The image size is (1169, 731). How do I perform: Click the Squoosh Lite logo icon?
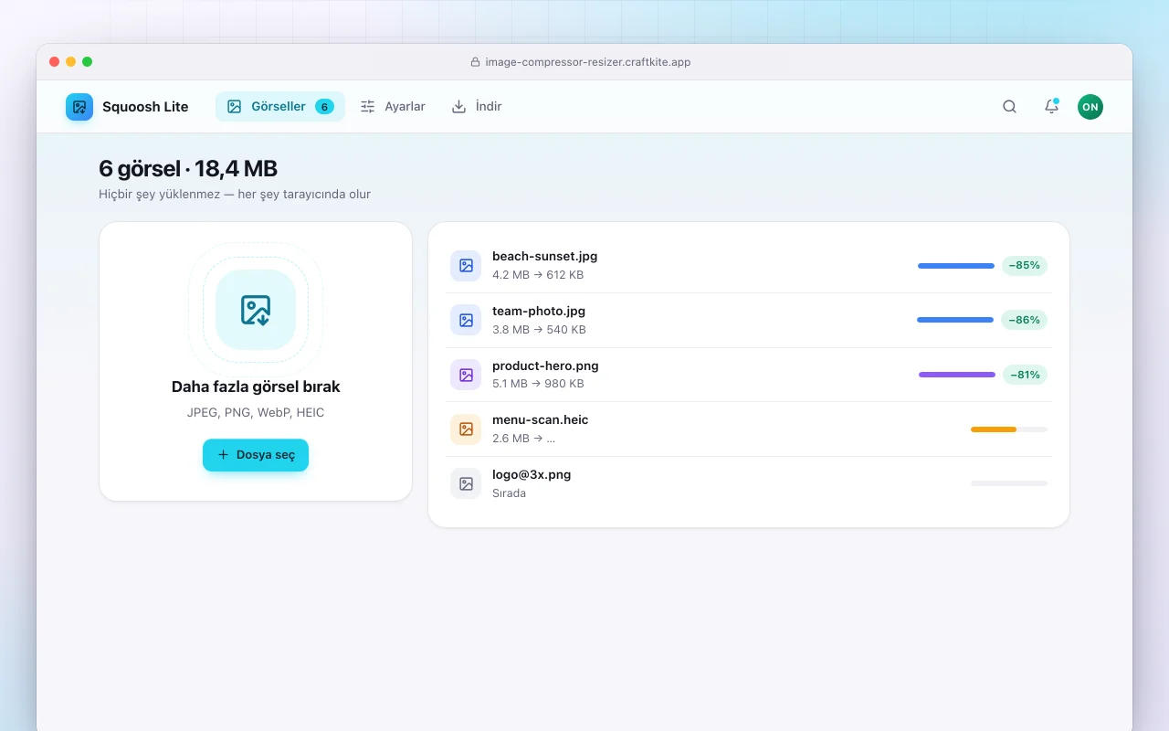coord(79,107)
